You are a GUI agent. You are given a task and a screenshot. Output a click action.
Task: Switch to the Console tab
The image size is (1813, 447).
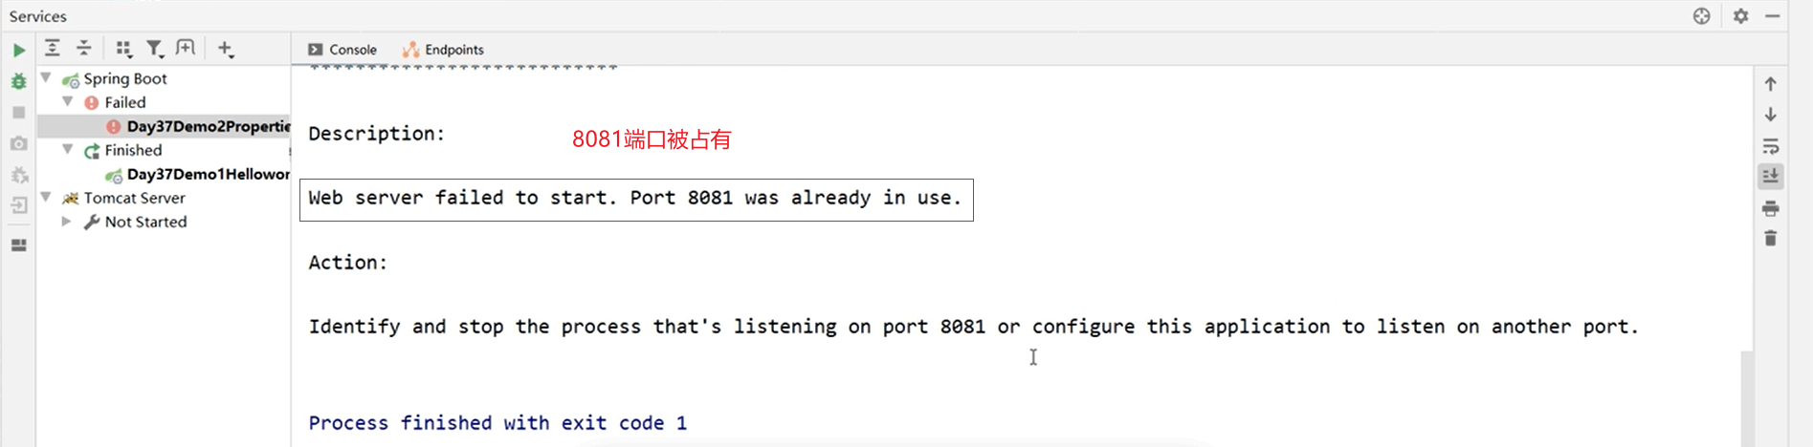click(x=343, y=50)
